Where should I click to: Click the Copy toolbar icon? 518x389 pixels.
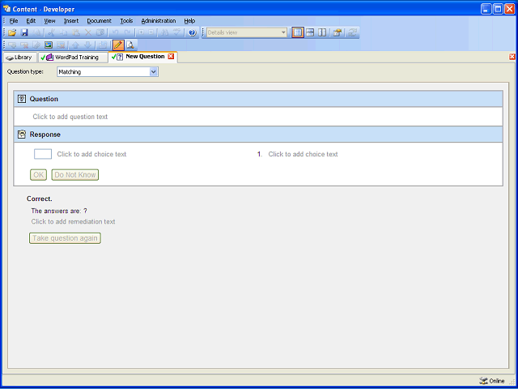(64, 32)
